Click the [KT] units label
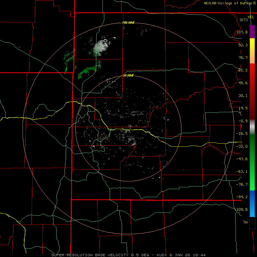Viewport: 257px width, 257px height. (x=244, y=20)
